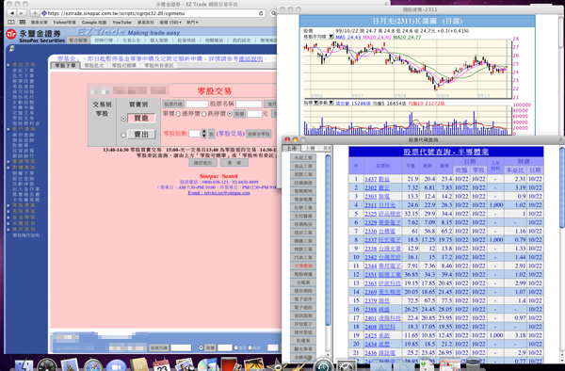This screenshot has width=565, height=371.
Task: Select the 限價 radio in order form
Action: [230, 114]
